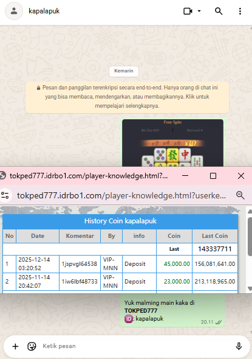The height and width of the screenshot is (359, 252).
Task: Click the popup scrollbar up arrow
Action: pyautogui.click(x=250, y=211)
